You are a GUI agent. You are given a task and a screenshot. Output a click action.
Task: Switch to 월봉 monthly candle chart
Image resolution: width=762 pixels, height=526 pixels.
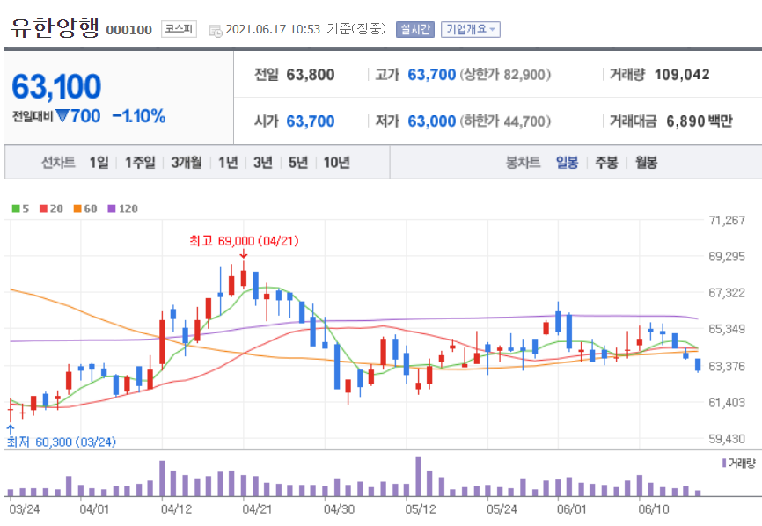tap(647, 162)
